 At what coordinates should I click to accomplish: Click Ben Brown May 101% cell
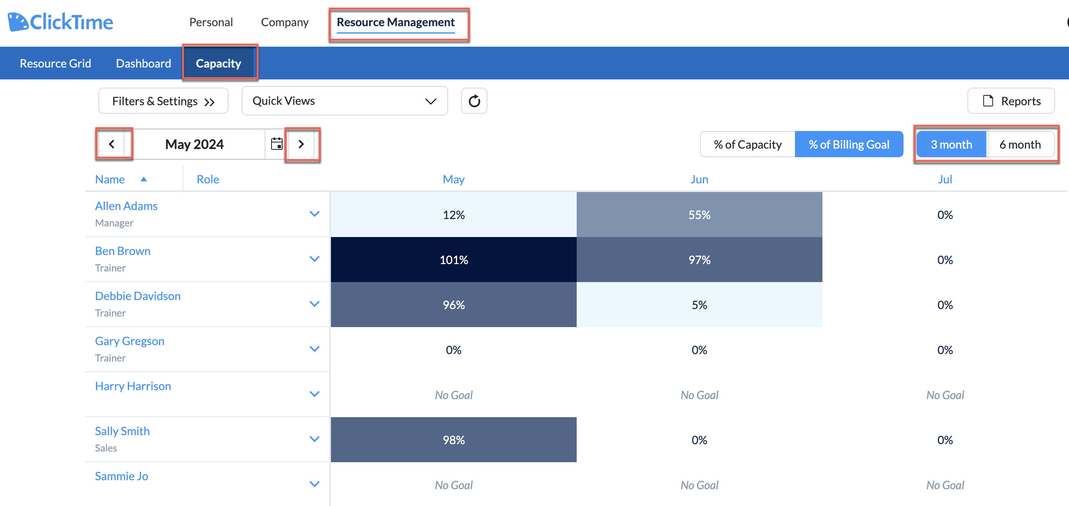pyautogui.click(x=453, y=260)
